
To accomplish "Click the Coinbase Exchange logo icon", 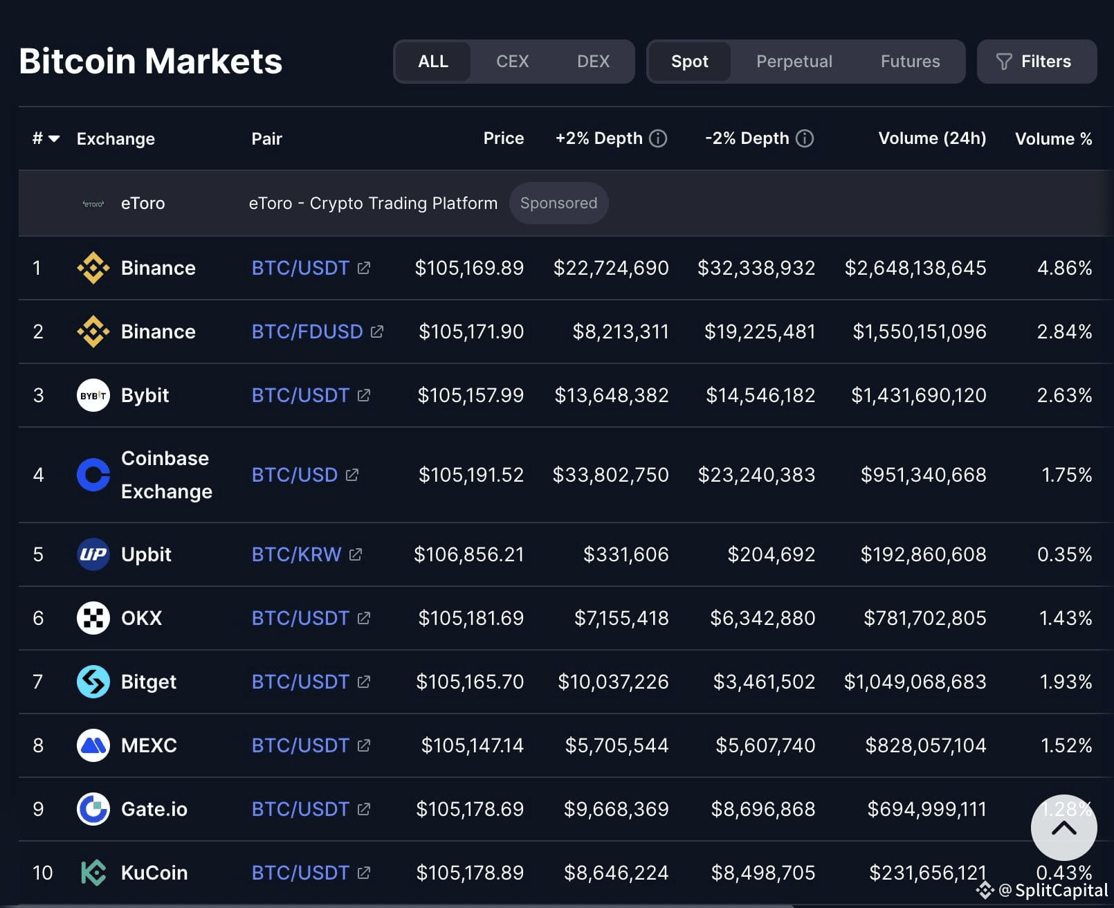I will pyautogui.click(x=93, y=475).
